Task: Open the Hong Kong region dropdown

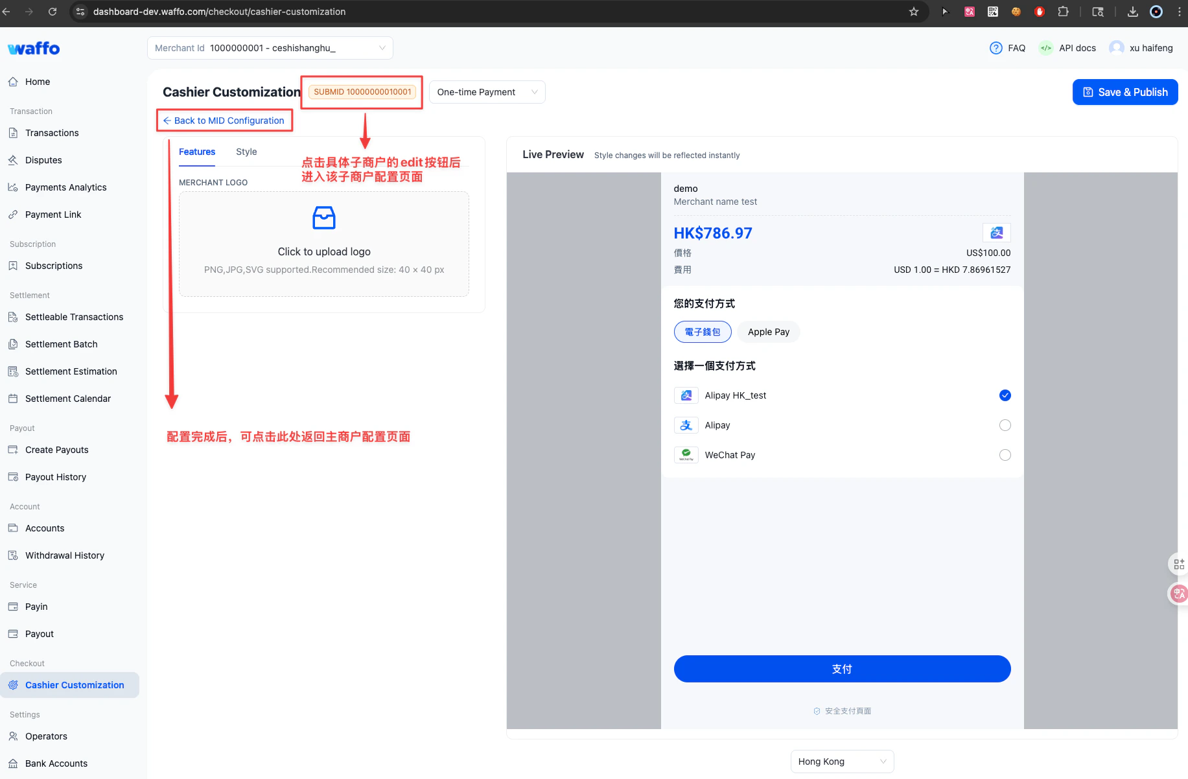Action: [842, 762]
